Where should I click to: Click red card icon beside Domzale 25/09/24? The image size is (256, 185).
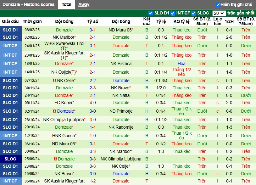pos(55,159)
